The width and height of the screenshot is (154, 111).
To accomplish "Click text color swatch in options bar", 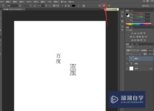I will point(73,6).
